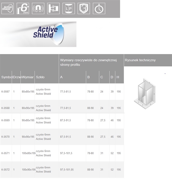Select symbol K-0571
172x182 pixels.
[x=5, y=153]
